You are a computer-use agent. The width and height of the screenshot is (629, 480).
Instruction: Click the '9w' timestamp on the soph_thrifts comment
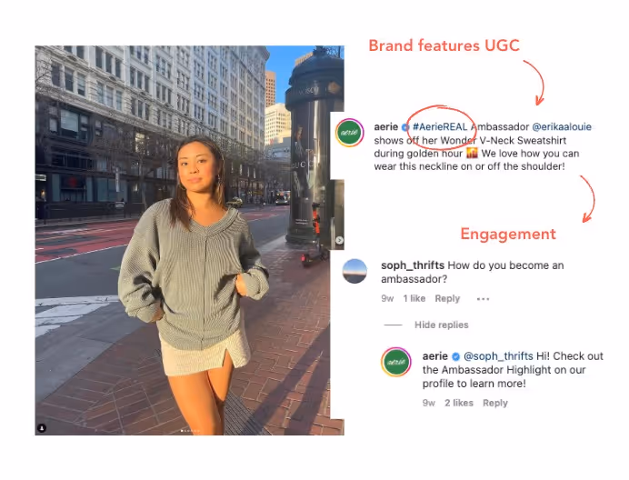point(387,298)
